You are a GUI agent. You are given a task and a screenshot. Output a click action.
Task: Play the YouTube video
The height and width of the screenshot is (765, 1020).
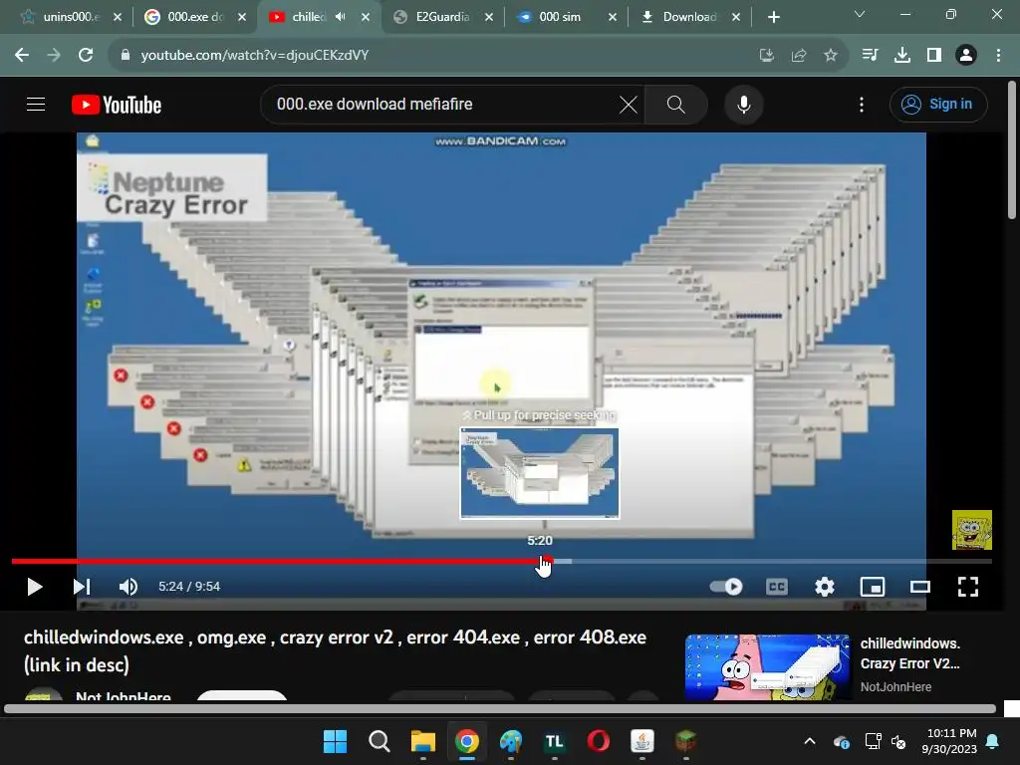(35, 587)
